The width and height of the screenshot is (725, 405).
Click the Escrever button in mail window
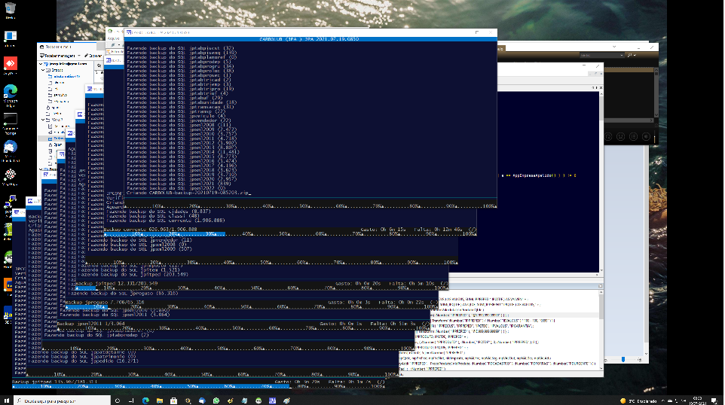coord(94,56)
